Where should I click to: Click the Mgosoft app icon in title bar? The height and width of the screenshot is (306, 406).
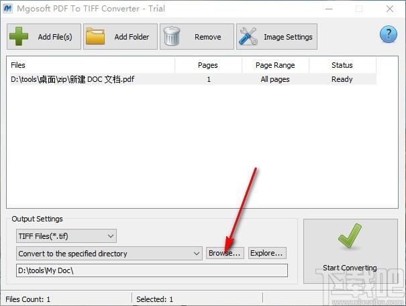coord(8,9)
